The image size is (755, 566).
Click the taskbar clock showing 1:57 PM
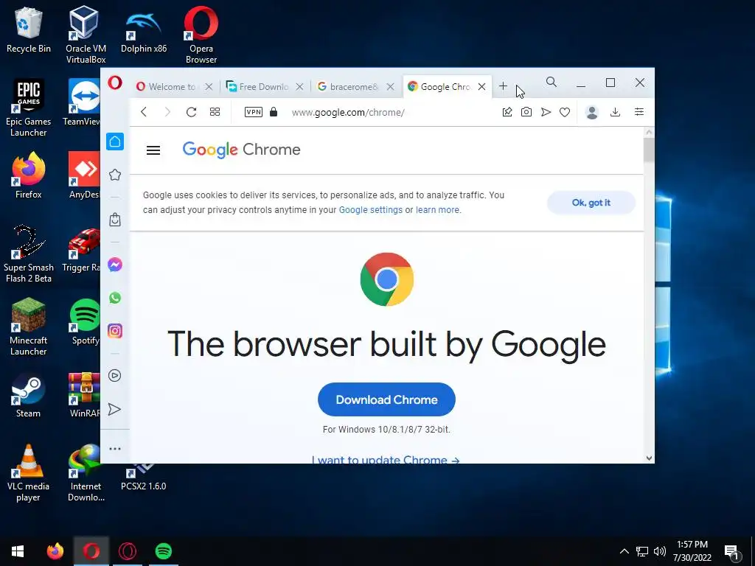[x=692, y=551]
